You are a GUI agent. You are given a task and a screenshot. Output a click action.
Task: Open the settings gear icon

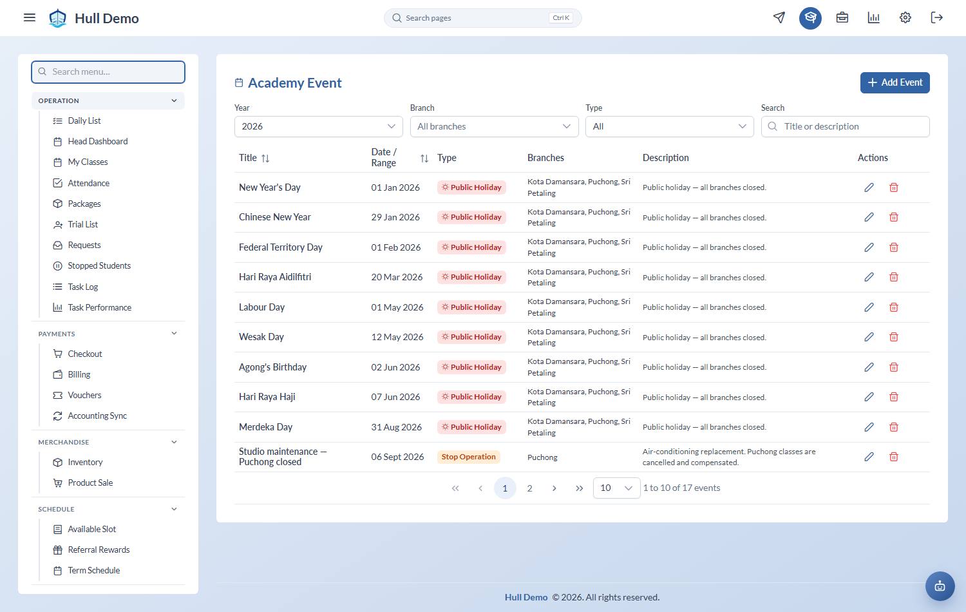click(905, 17)
